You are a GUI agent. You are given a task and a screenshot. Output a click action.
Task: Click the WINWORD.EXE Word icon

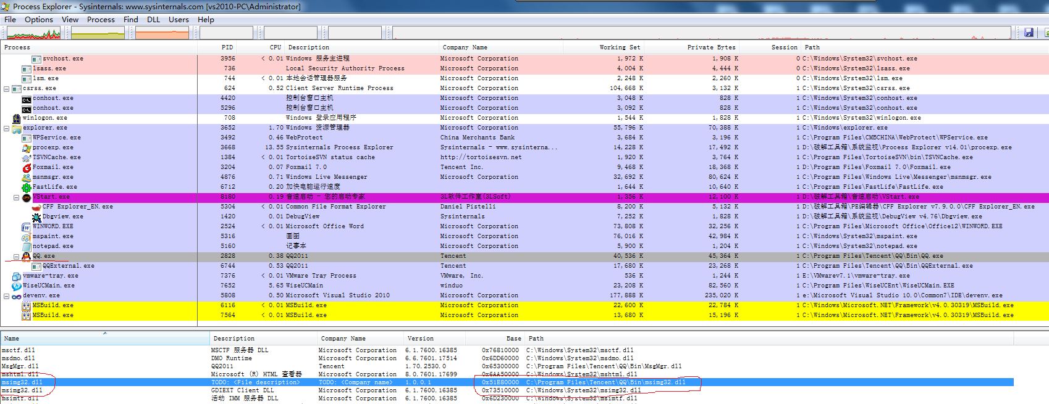point(27,227)
